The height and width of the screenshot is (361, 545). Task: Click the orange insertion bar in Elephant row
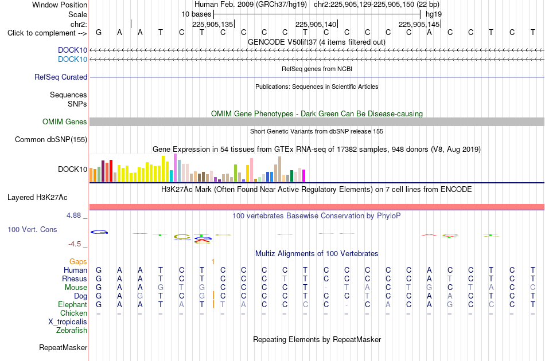click(x=213, y=304)
